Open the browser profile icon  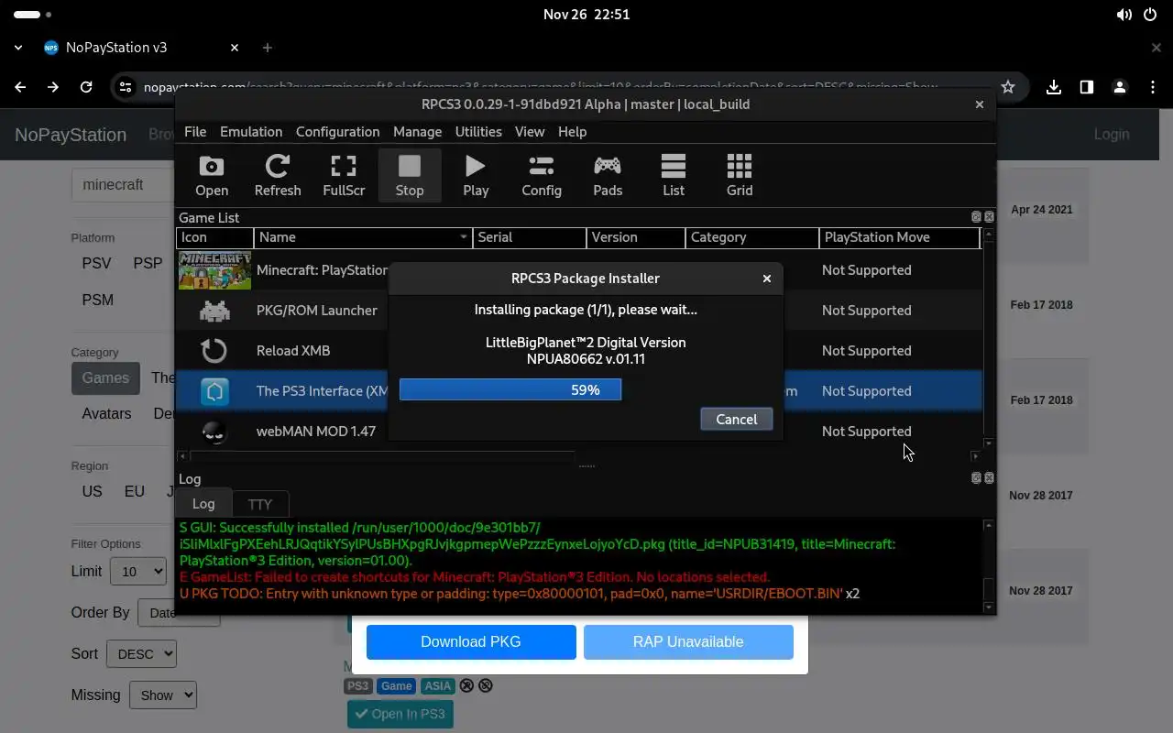1120,87
